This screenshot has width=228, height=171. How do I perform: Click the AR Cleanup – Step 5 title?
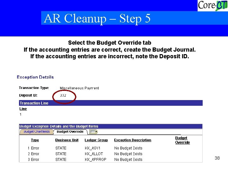pyautogui.click(x=97, y=18)
